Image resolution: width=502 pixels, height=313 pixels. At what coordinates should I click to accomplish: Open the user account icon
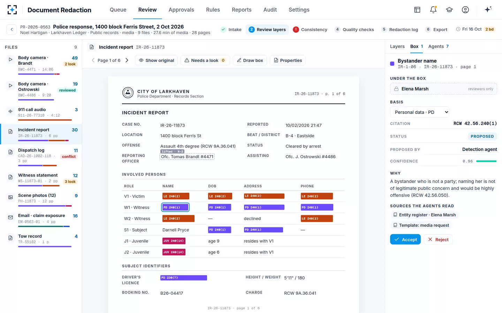(465, 10)
